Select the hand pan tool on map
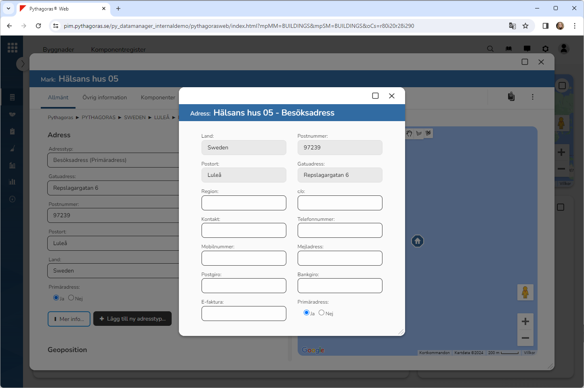584x388 pixels. 409,134
